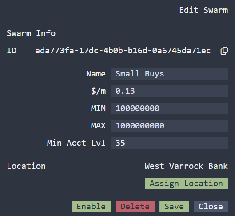Click the West Varrock Bank location text
Screen dimensions: 235x216
click(186, 166)
